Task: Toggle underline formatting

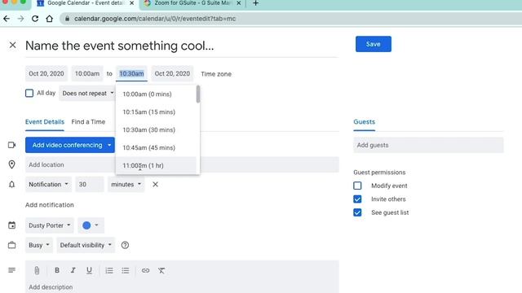Action: coord(89,270)
